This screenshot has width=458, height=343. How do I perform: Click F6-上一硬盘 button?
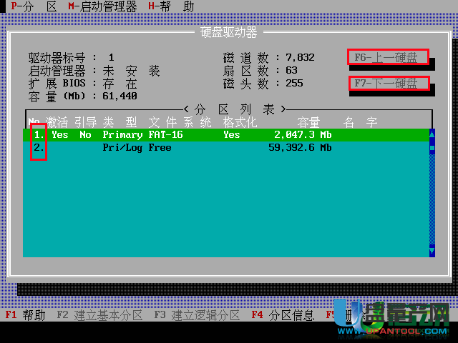point(388,57)
